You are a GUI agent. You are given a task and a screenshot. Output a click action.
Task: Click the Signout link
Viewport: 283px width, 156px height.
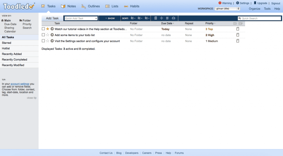point(276,3)
